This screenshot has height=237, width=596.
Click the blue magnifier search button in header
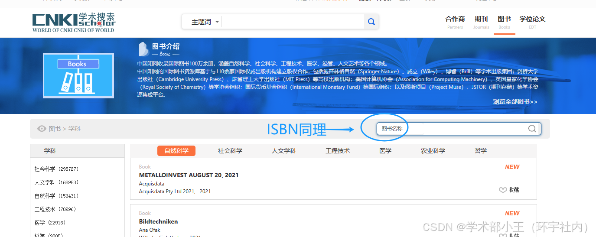pos(371,22)
